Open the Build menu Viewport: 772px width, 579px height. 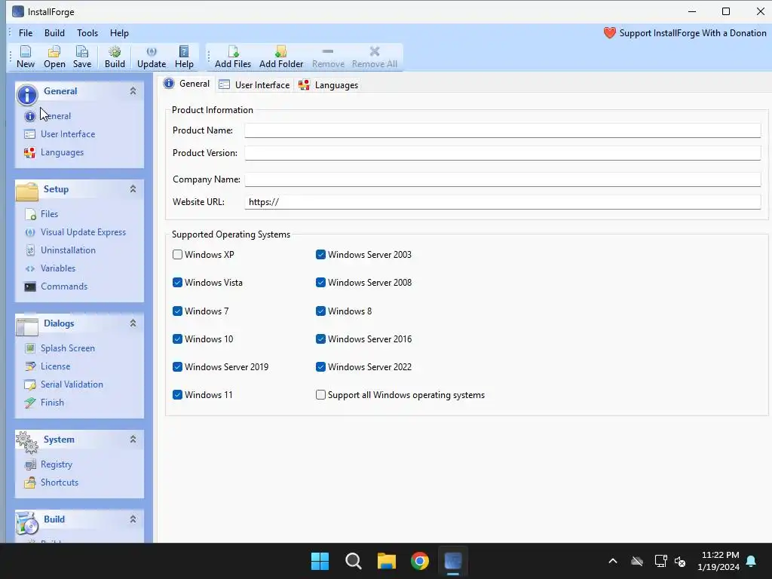(x=54, y=33)
